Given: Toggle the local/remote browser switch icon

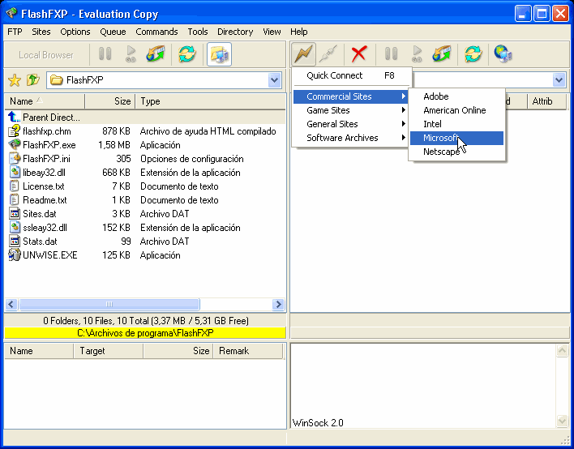Looking at the screenshot, I should tap(219, 54).
